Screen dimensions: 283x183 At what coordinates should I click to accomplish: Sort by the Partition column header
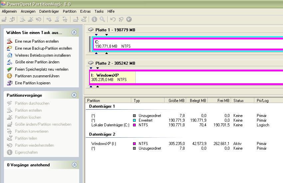108,101
